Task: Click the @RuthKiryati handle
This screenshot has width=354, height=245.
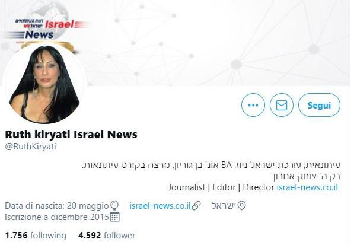Action: pos(30,147)
